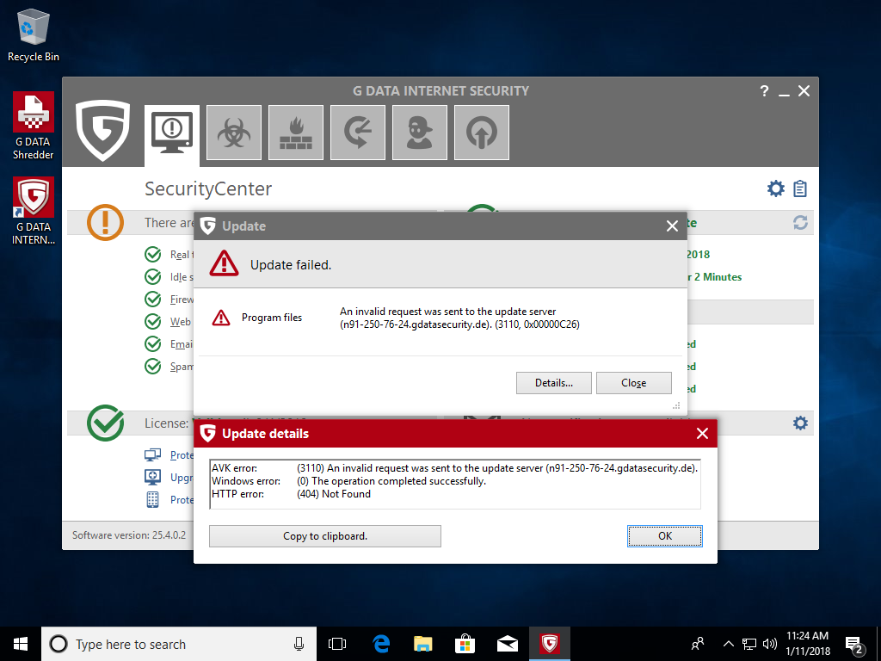
Task: Select the SecurityCenter monitor tab
Action: point(172,134)
